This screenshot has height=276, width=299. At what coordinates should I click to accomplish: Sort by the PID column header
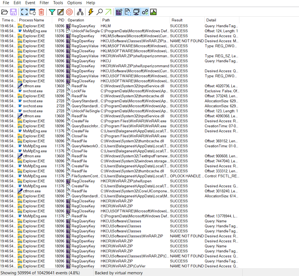pyautogui.click(x=59, y=20)
